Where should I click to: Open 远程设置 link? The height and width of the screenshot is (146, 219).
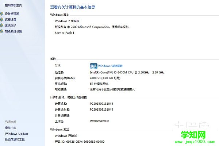[11, 20]
